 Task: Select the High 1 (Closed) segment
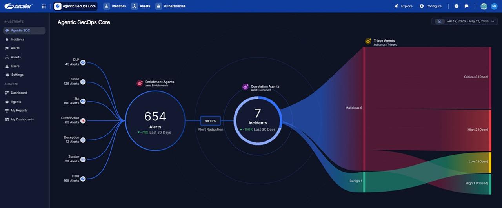[x=490, y=184]
